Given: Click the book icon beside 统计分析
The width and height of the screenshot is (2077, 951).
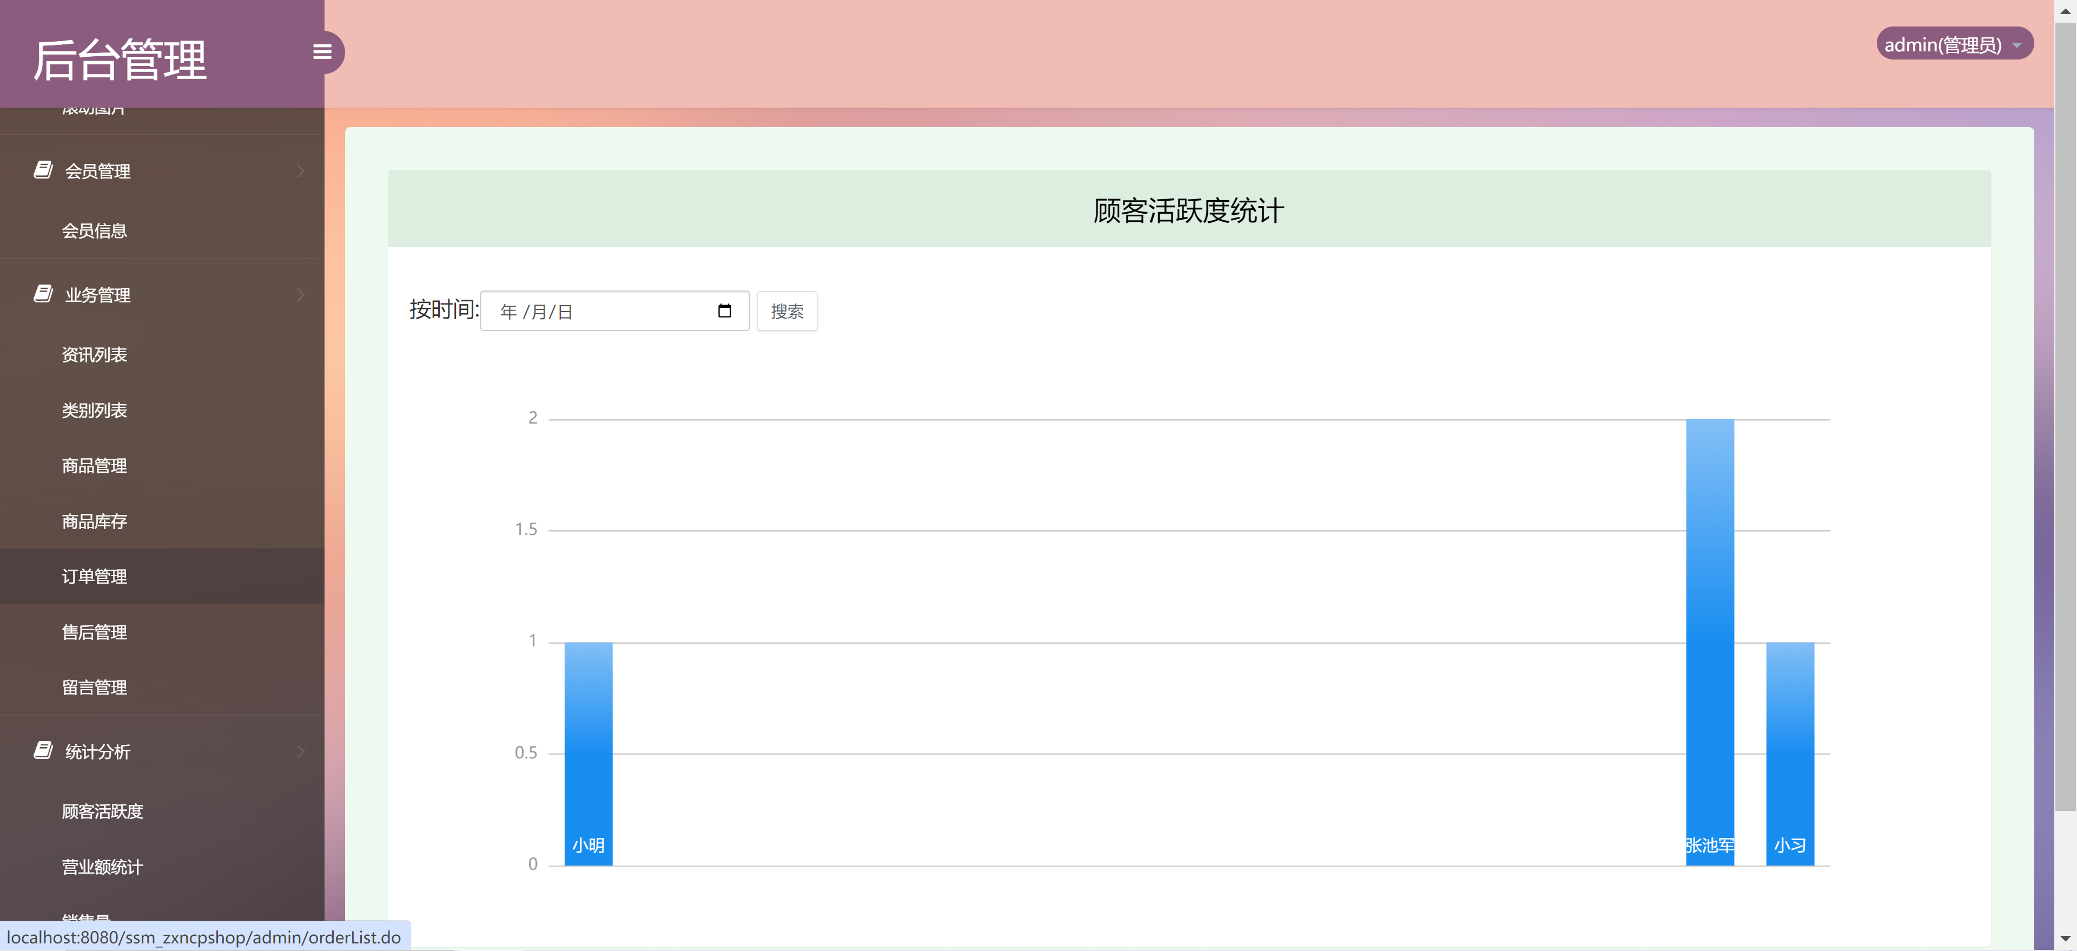Looking at the screenshot, I should pyautogui.click(x=43, y=750).
